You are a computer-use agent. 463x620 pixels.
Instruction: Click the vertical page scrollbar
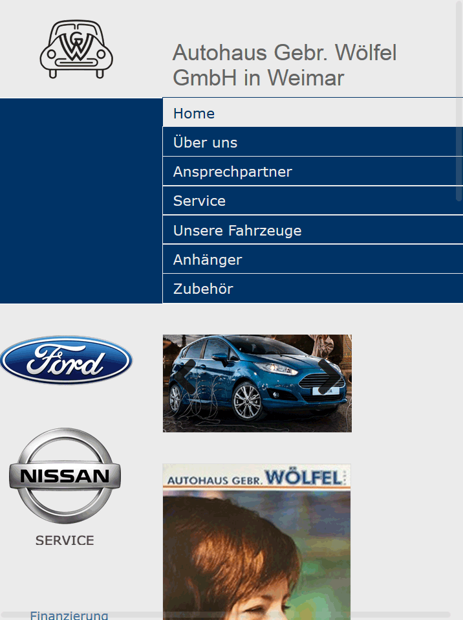(x=459, y=101)
